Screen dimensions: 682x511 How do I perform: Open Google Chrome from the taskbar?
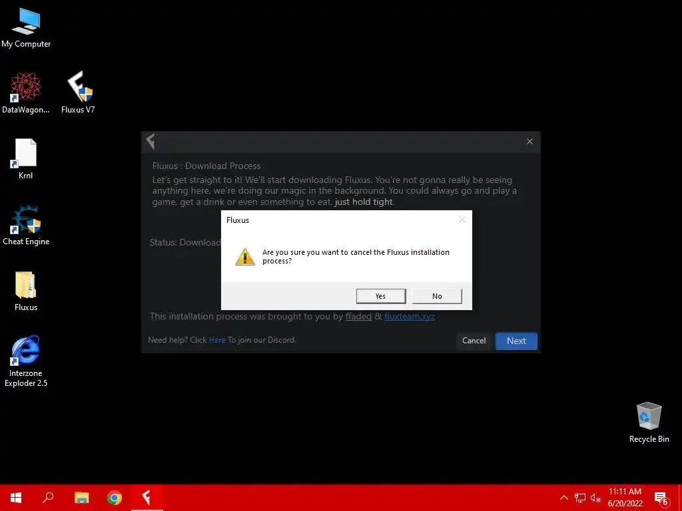click(115, 498)
